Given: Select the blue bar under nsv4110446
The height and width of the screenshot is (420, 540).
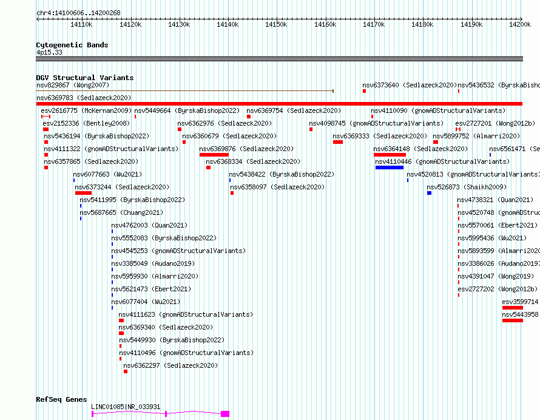Looking at the screenshot, I should point(390,168).
